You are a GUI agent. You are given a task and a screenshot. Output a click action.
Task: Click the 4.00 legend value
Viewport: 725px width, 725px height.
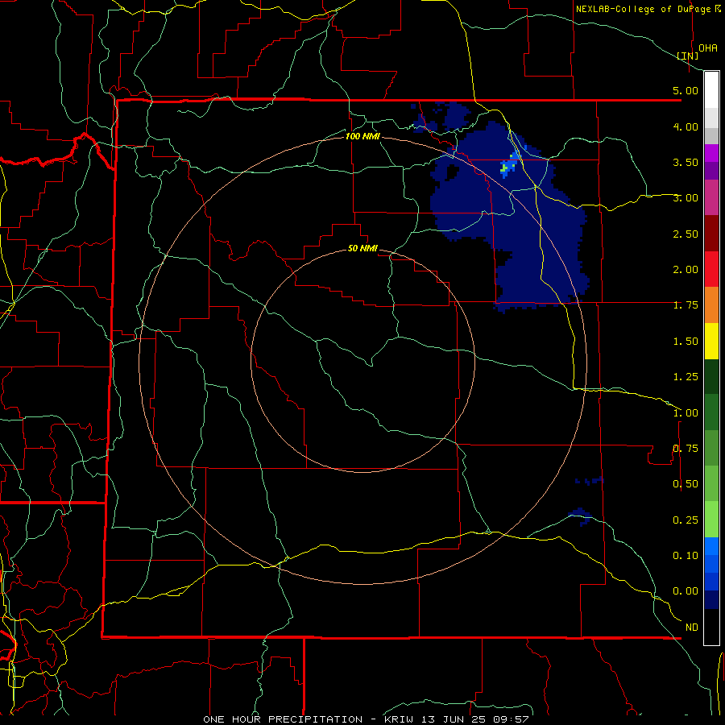[x=686, y=126]
